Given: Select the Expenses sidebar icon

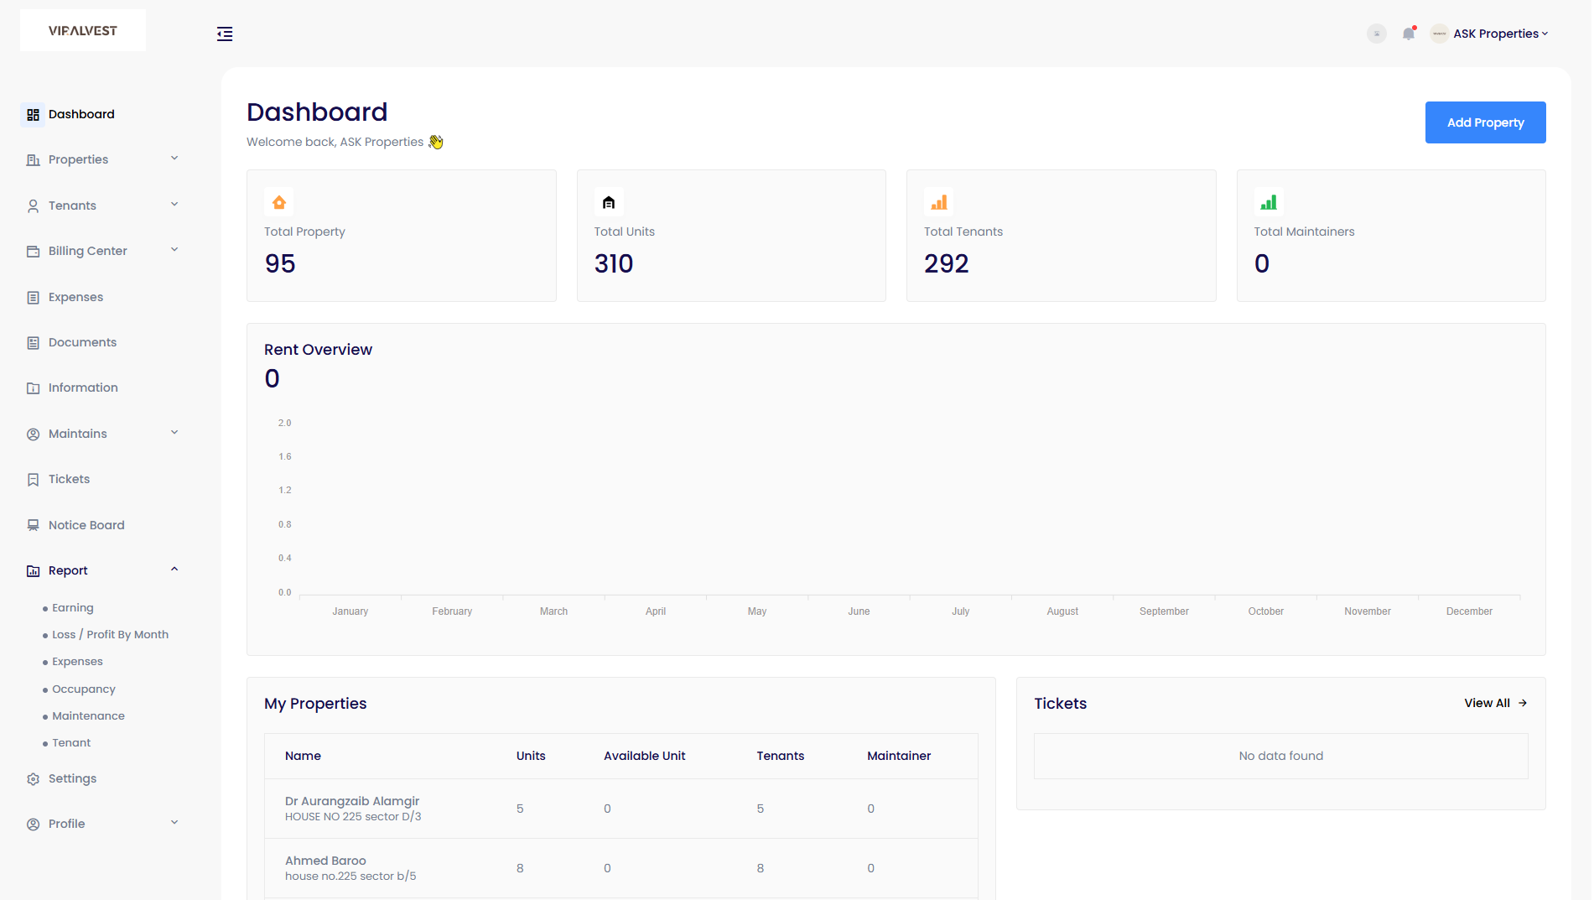Looking at the screenshot, I should pos(33,297).
